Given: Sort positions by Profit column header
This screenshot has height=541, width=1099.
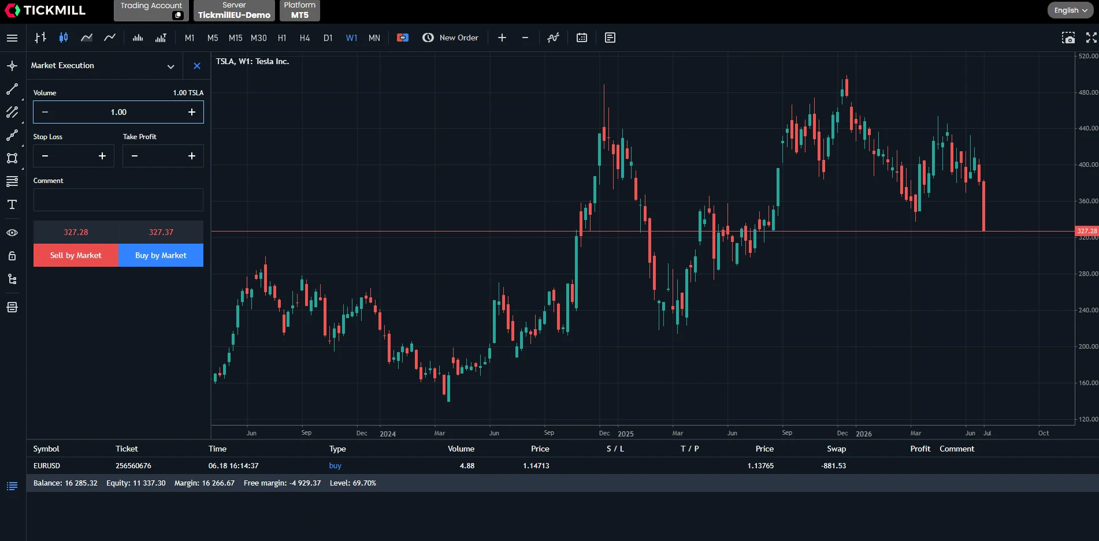Looking at the screenshot, I should click(920, 449).
